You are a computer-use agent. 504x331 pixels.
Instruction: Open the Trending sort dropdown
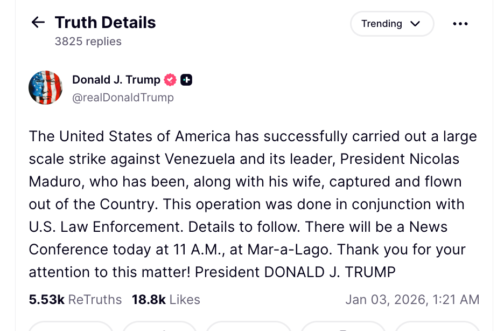[382, 24]
